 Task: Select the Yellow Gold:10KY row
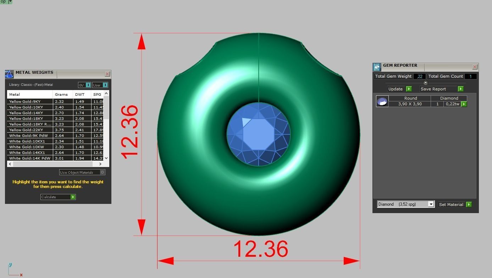[55, 107]
